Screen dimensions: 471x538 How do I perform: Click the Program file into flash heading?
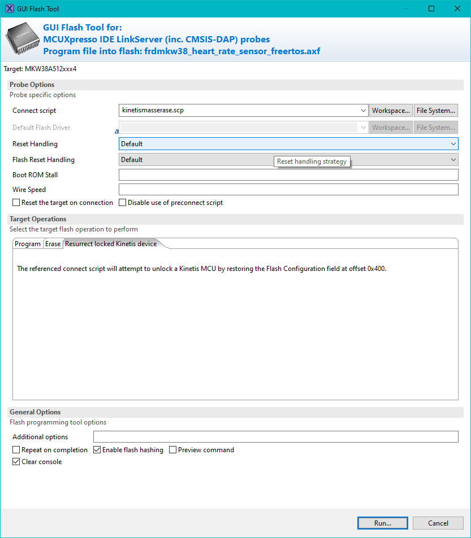[x=182, y=51]
